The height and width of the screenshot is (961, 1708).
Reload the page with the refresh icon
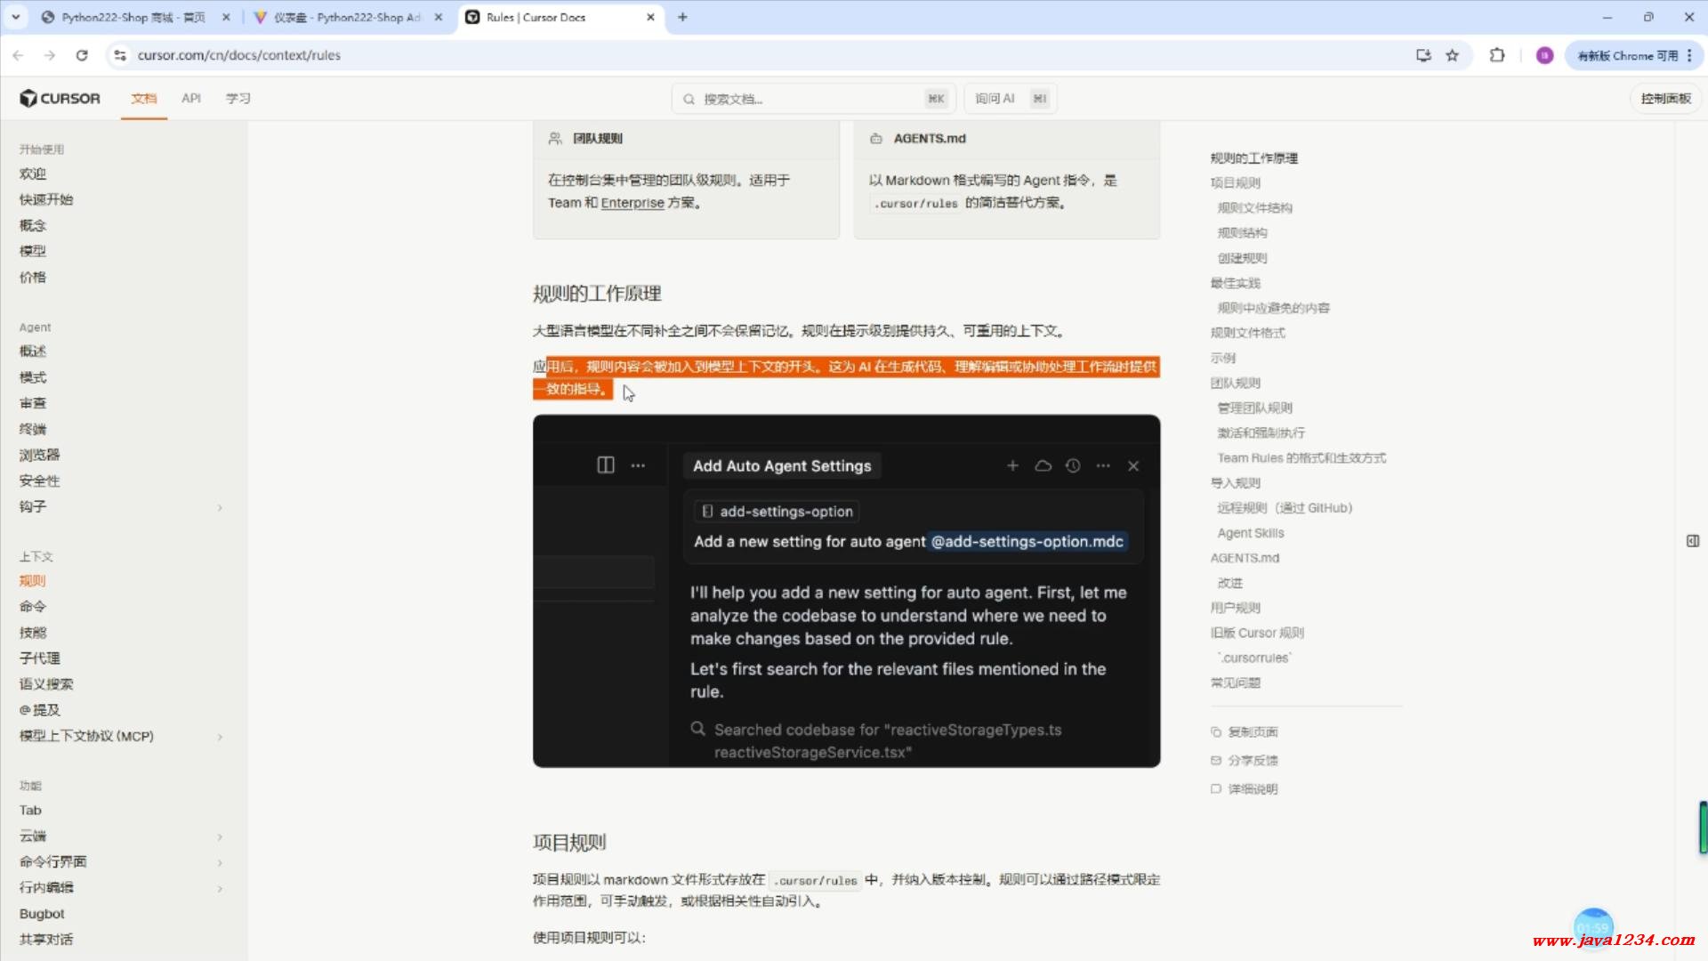(x=82, y=55)
